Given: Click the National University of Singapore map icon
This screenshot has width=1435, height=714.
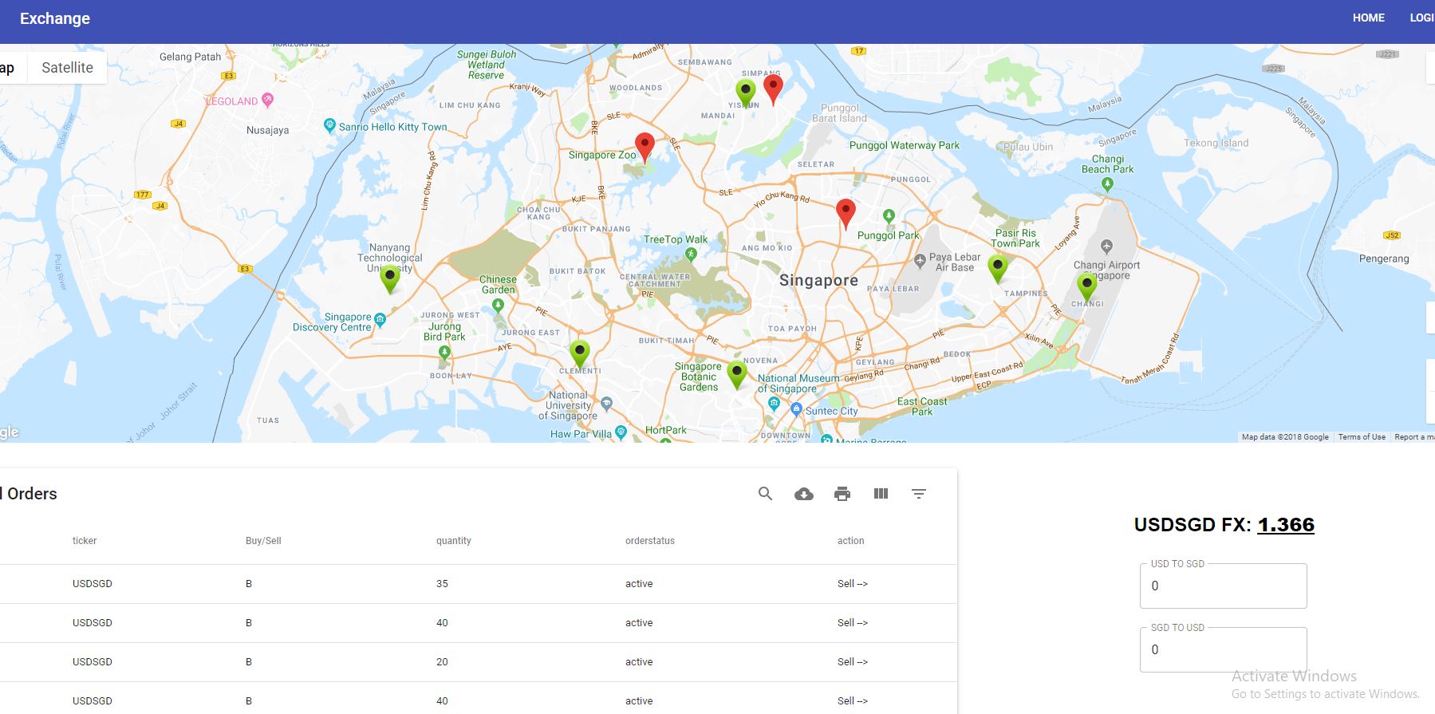Looking at the screenshot, I should [x=606, y=404].
